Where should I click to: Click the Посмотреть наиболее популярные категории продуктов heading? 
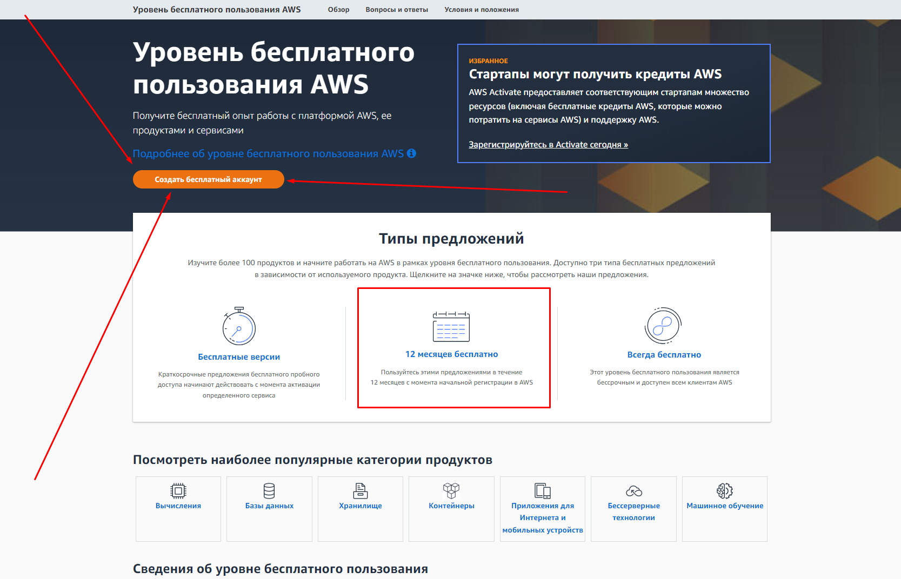(x=312, y=460)
